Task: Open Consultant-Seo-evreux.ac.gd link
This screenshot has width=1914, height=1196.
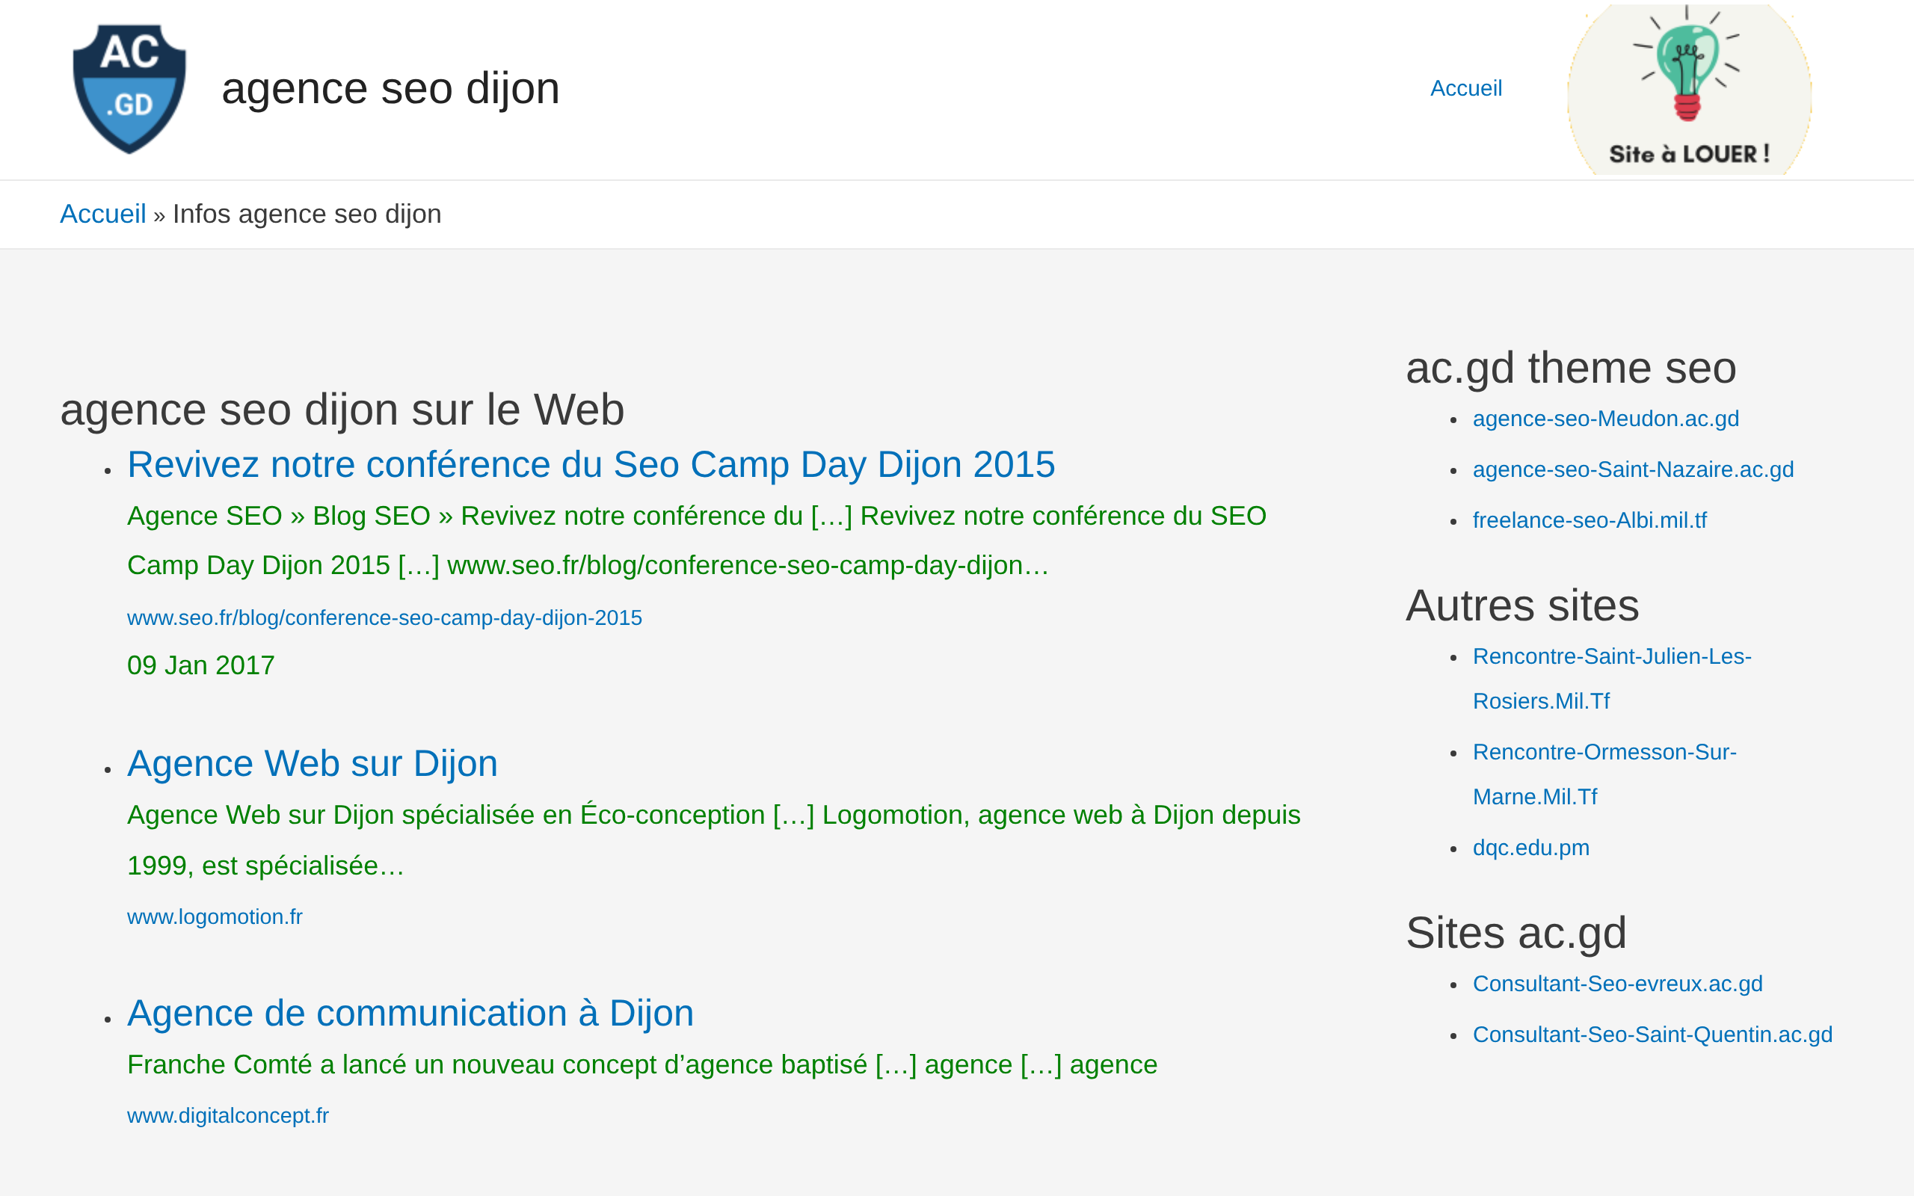Action: point(1617,983)
